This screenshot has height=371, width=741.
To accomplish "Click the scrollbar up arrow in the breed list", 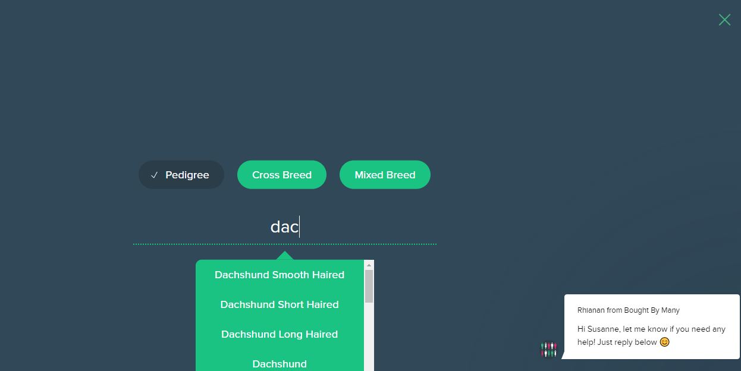I will (x=369, y=265).
